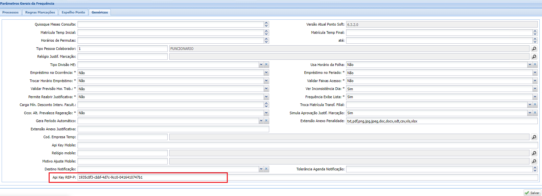Click the Extensão Anexo Penalidade field
Image resolution: width=542 pixels, height=196 pixels.
442,121
